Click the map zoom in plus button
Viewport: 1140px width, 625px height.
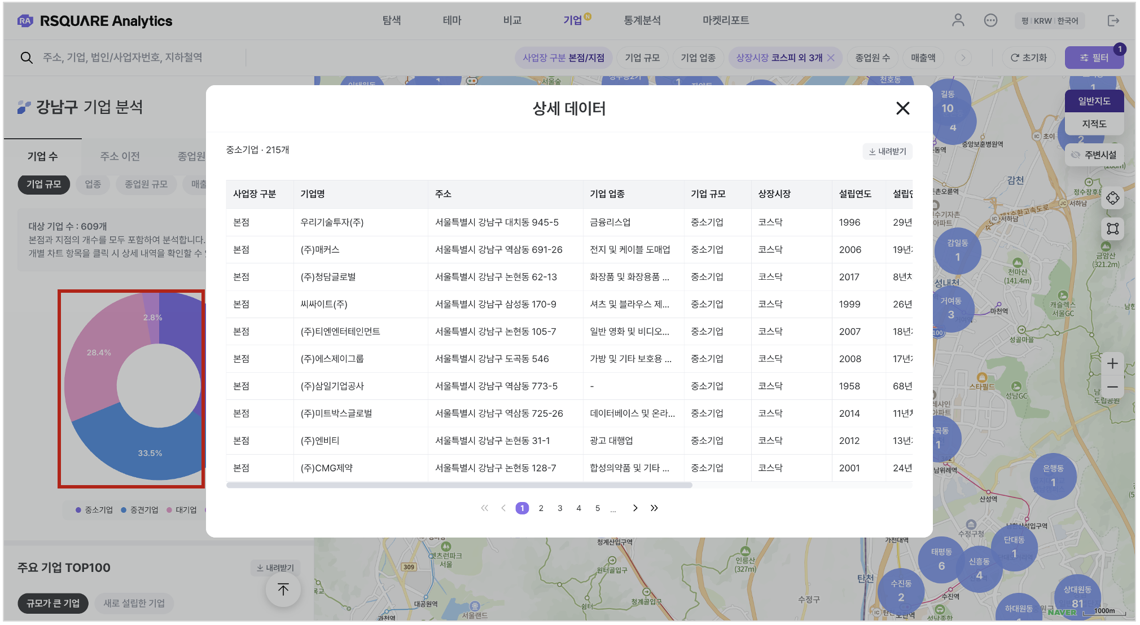(x=1112, y=363)
